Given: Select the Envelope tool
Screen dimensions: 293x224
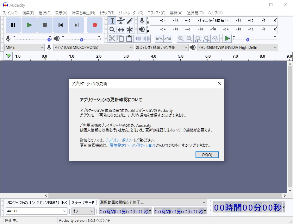Looking at the screenshot, I should coord(121,21).
